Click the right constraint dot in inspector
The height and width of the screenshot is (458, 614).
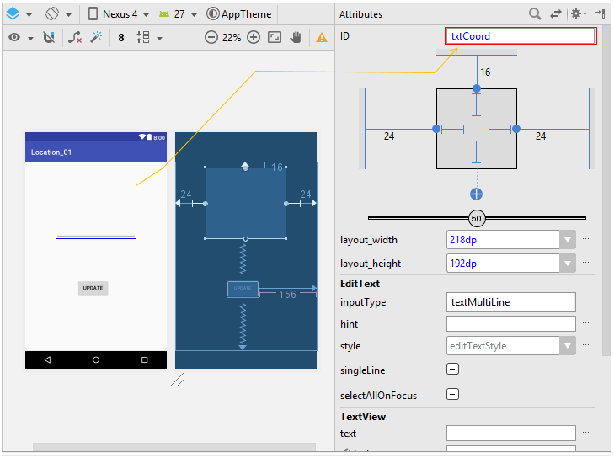click(516, 129)
